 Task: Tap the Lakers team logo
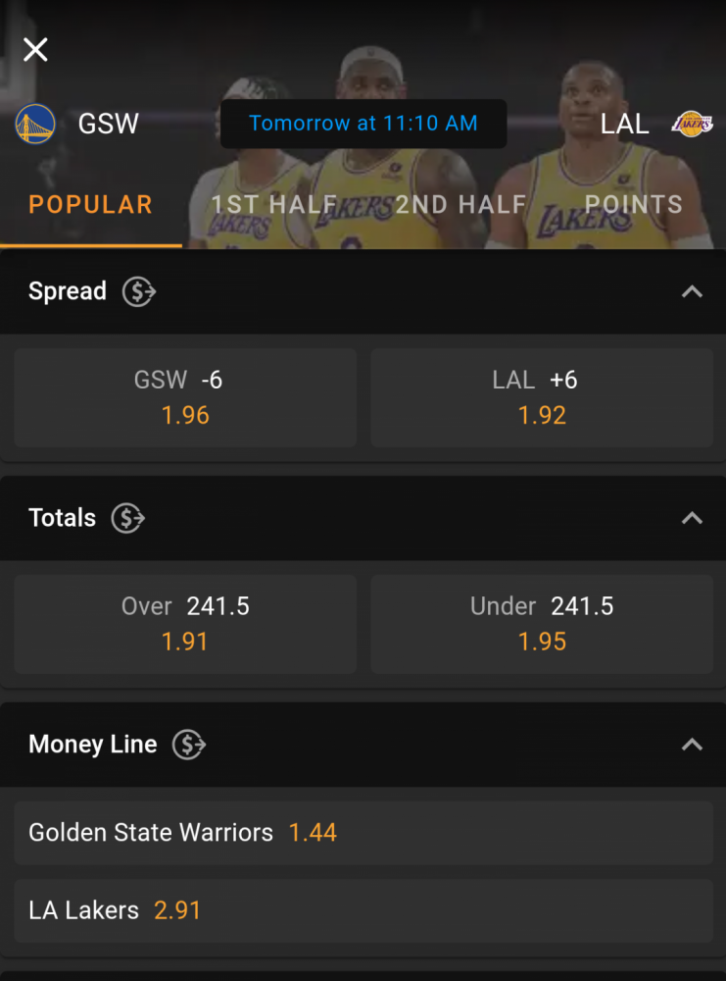(692, 124)
